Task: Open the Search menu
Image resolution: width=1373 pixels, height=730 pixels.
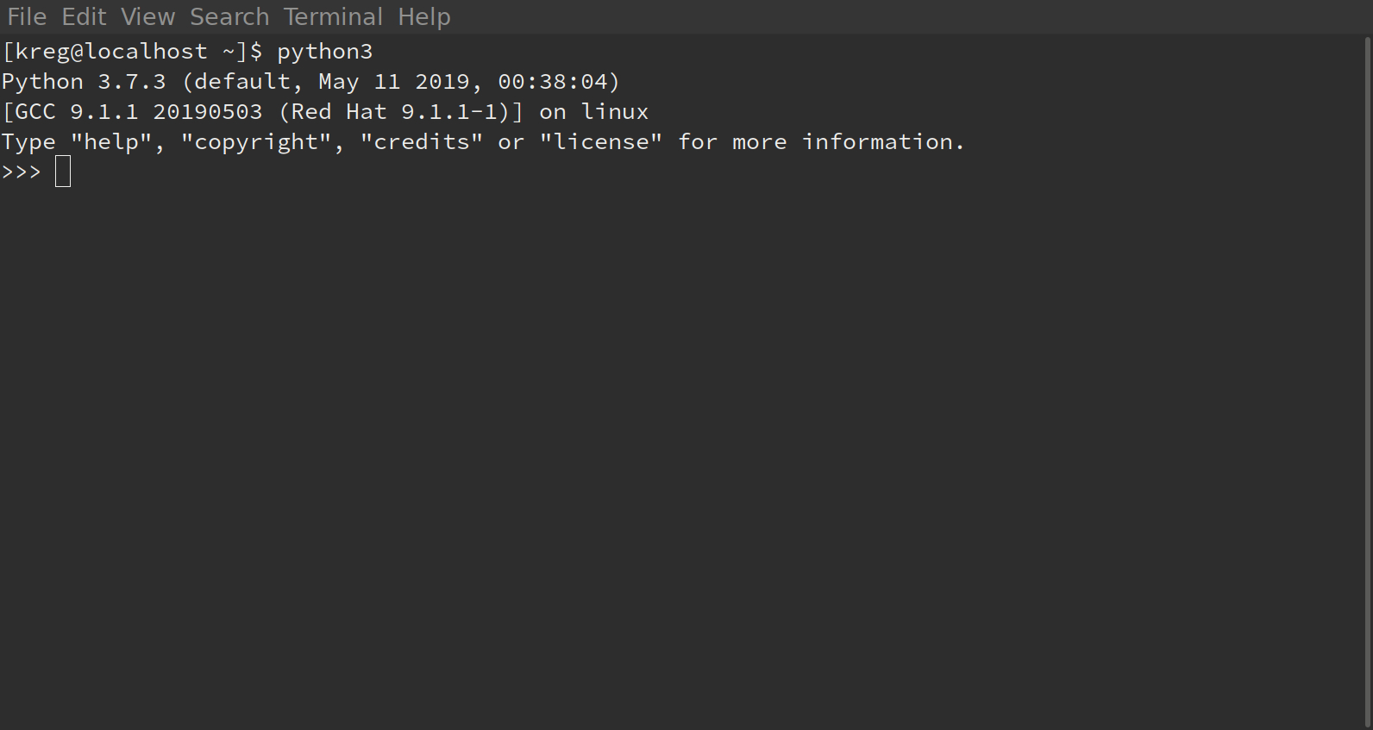Action: coord(229,16)
